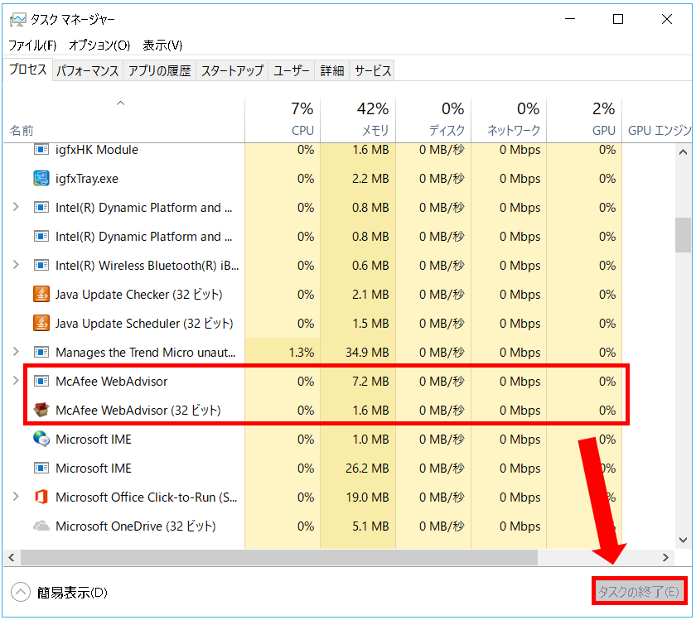Expand Intel(R) Wireless Bluetooth process group
The image size is (696, 620).
(16, 265)
